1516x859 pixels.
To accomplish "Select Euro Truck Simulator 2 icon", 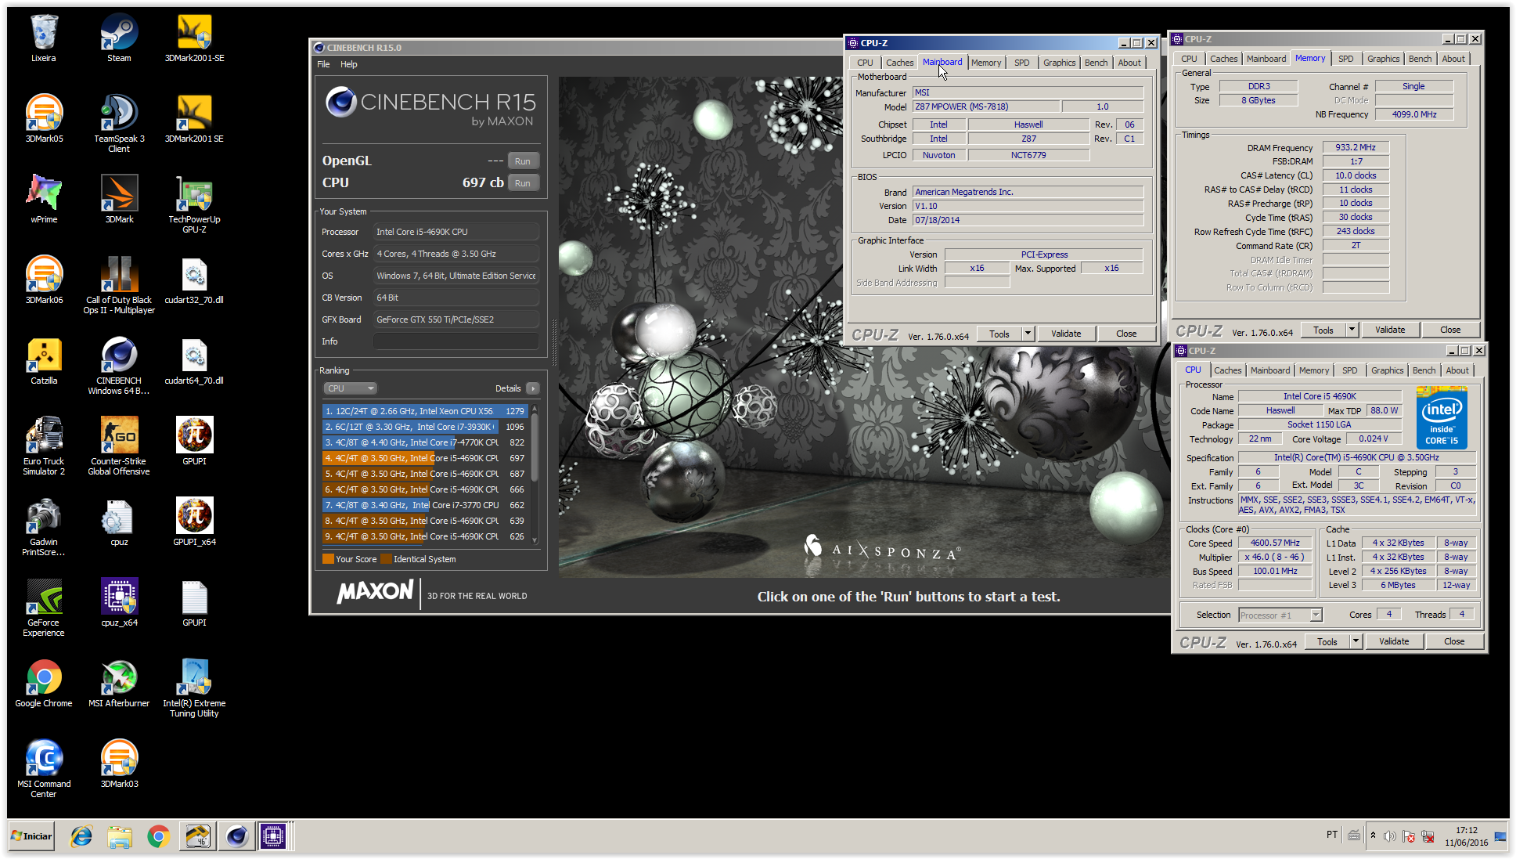I will pyautogui.click(x=44, y=446).
